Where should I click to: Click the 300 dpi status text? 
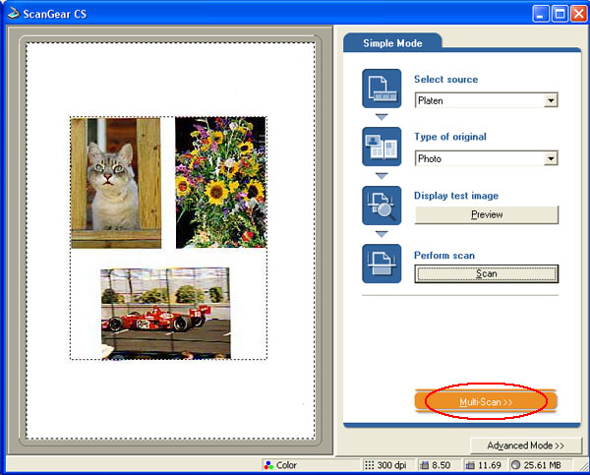click(391, 465)
